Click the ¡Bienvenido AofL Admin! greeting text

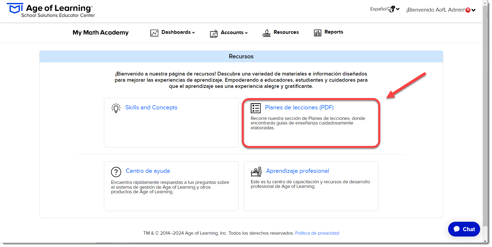pyautogui.click(x=435, y=10)
